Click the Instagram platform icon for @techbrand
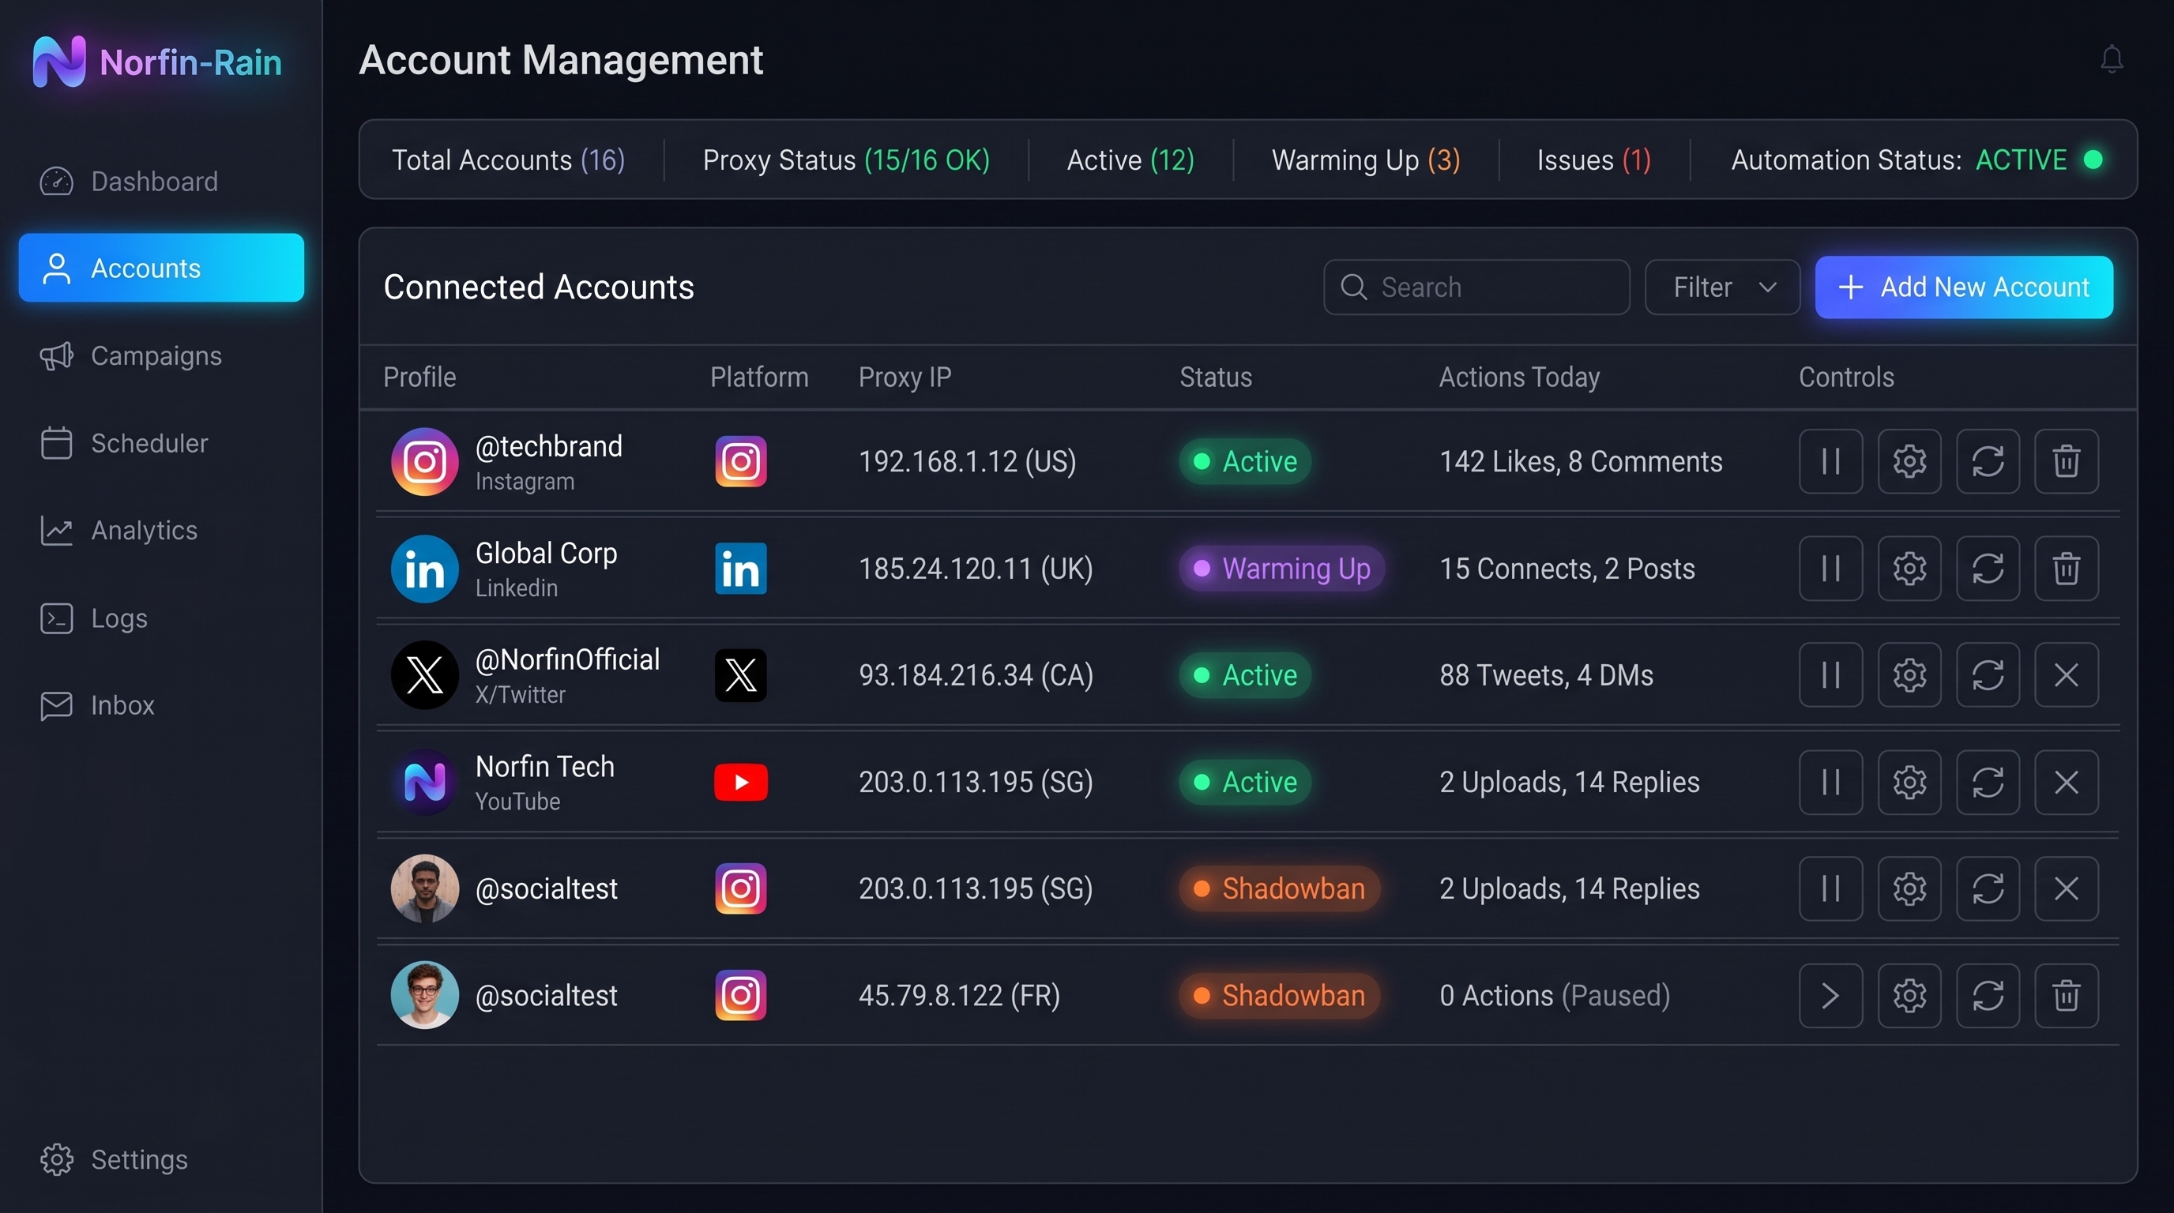The height and width of the screenshot is (1213, 2174). 740,461
